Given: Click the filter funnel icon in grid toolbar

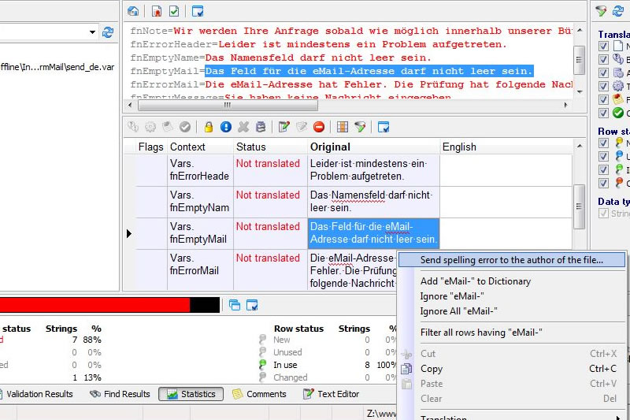Looking at the screenshot, I should 360,127.
